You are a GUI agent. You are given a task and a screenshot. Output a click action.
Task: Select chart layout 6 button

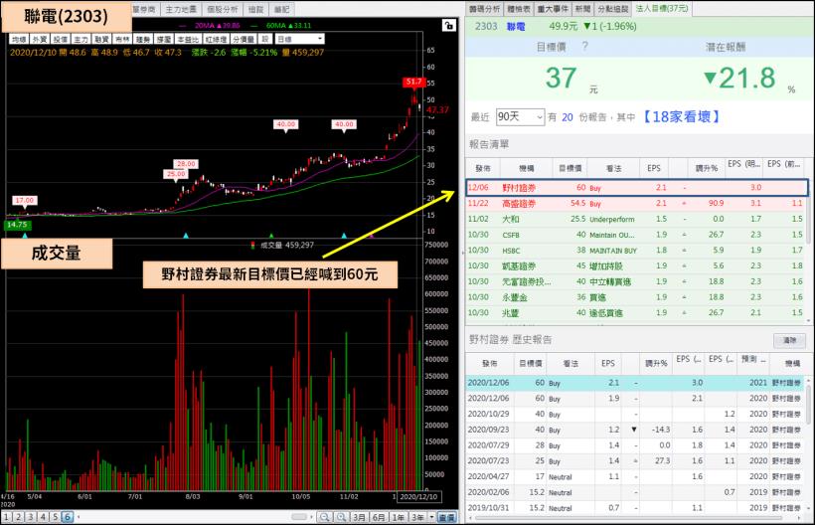(x=67, y=517)
